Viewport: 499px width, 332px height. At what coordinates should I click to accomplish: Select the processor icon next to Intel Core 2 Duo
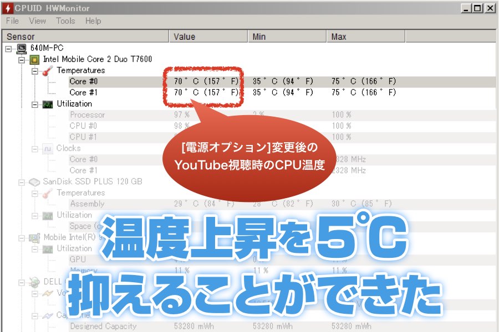tap(34, 59)
